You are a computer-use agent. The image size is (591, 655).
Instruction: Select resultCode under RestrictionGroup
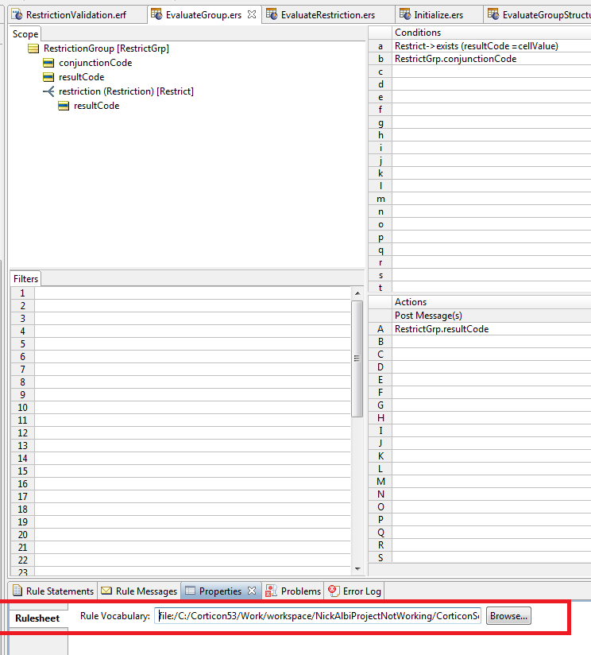pyautogui.click(x=81, y=77)
